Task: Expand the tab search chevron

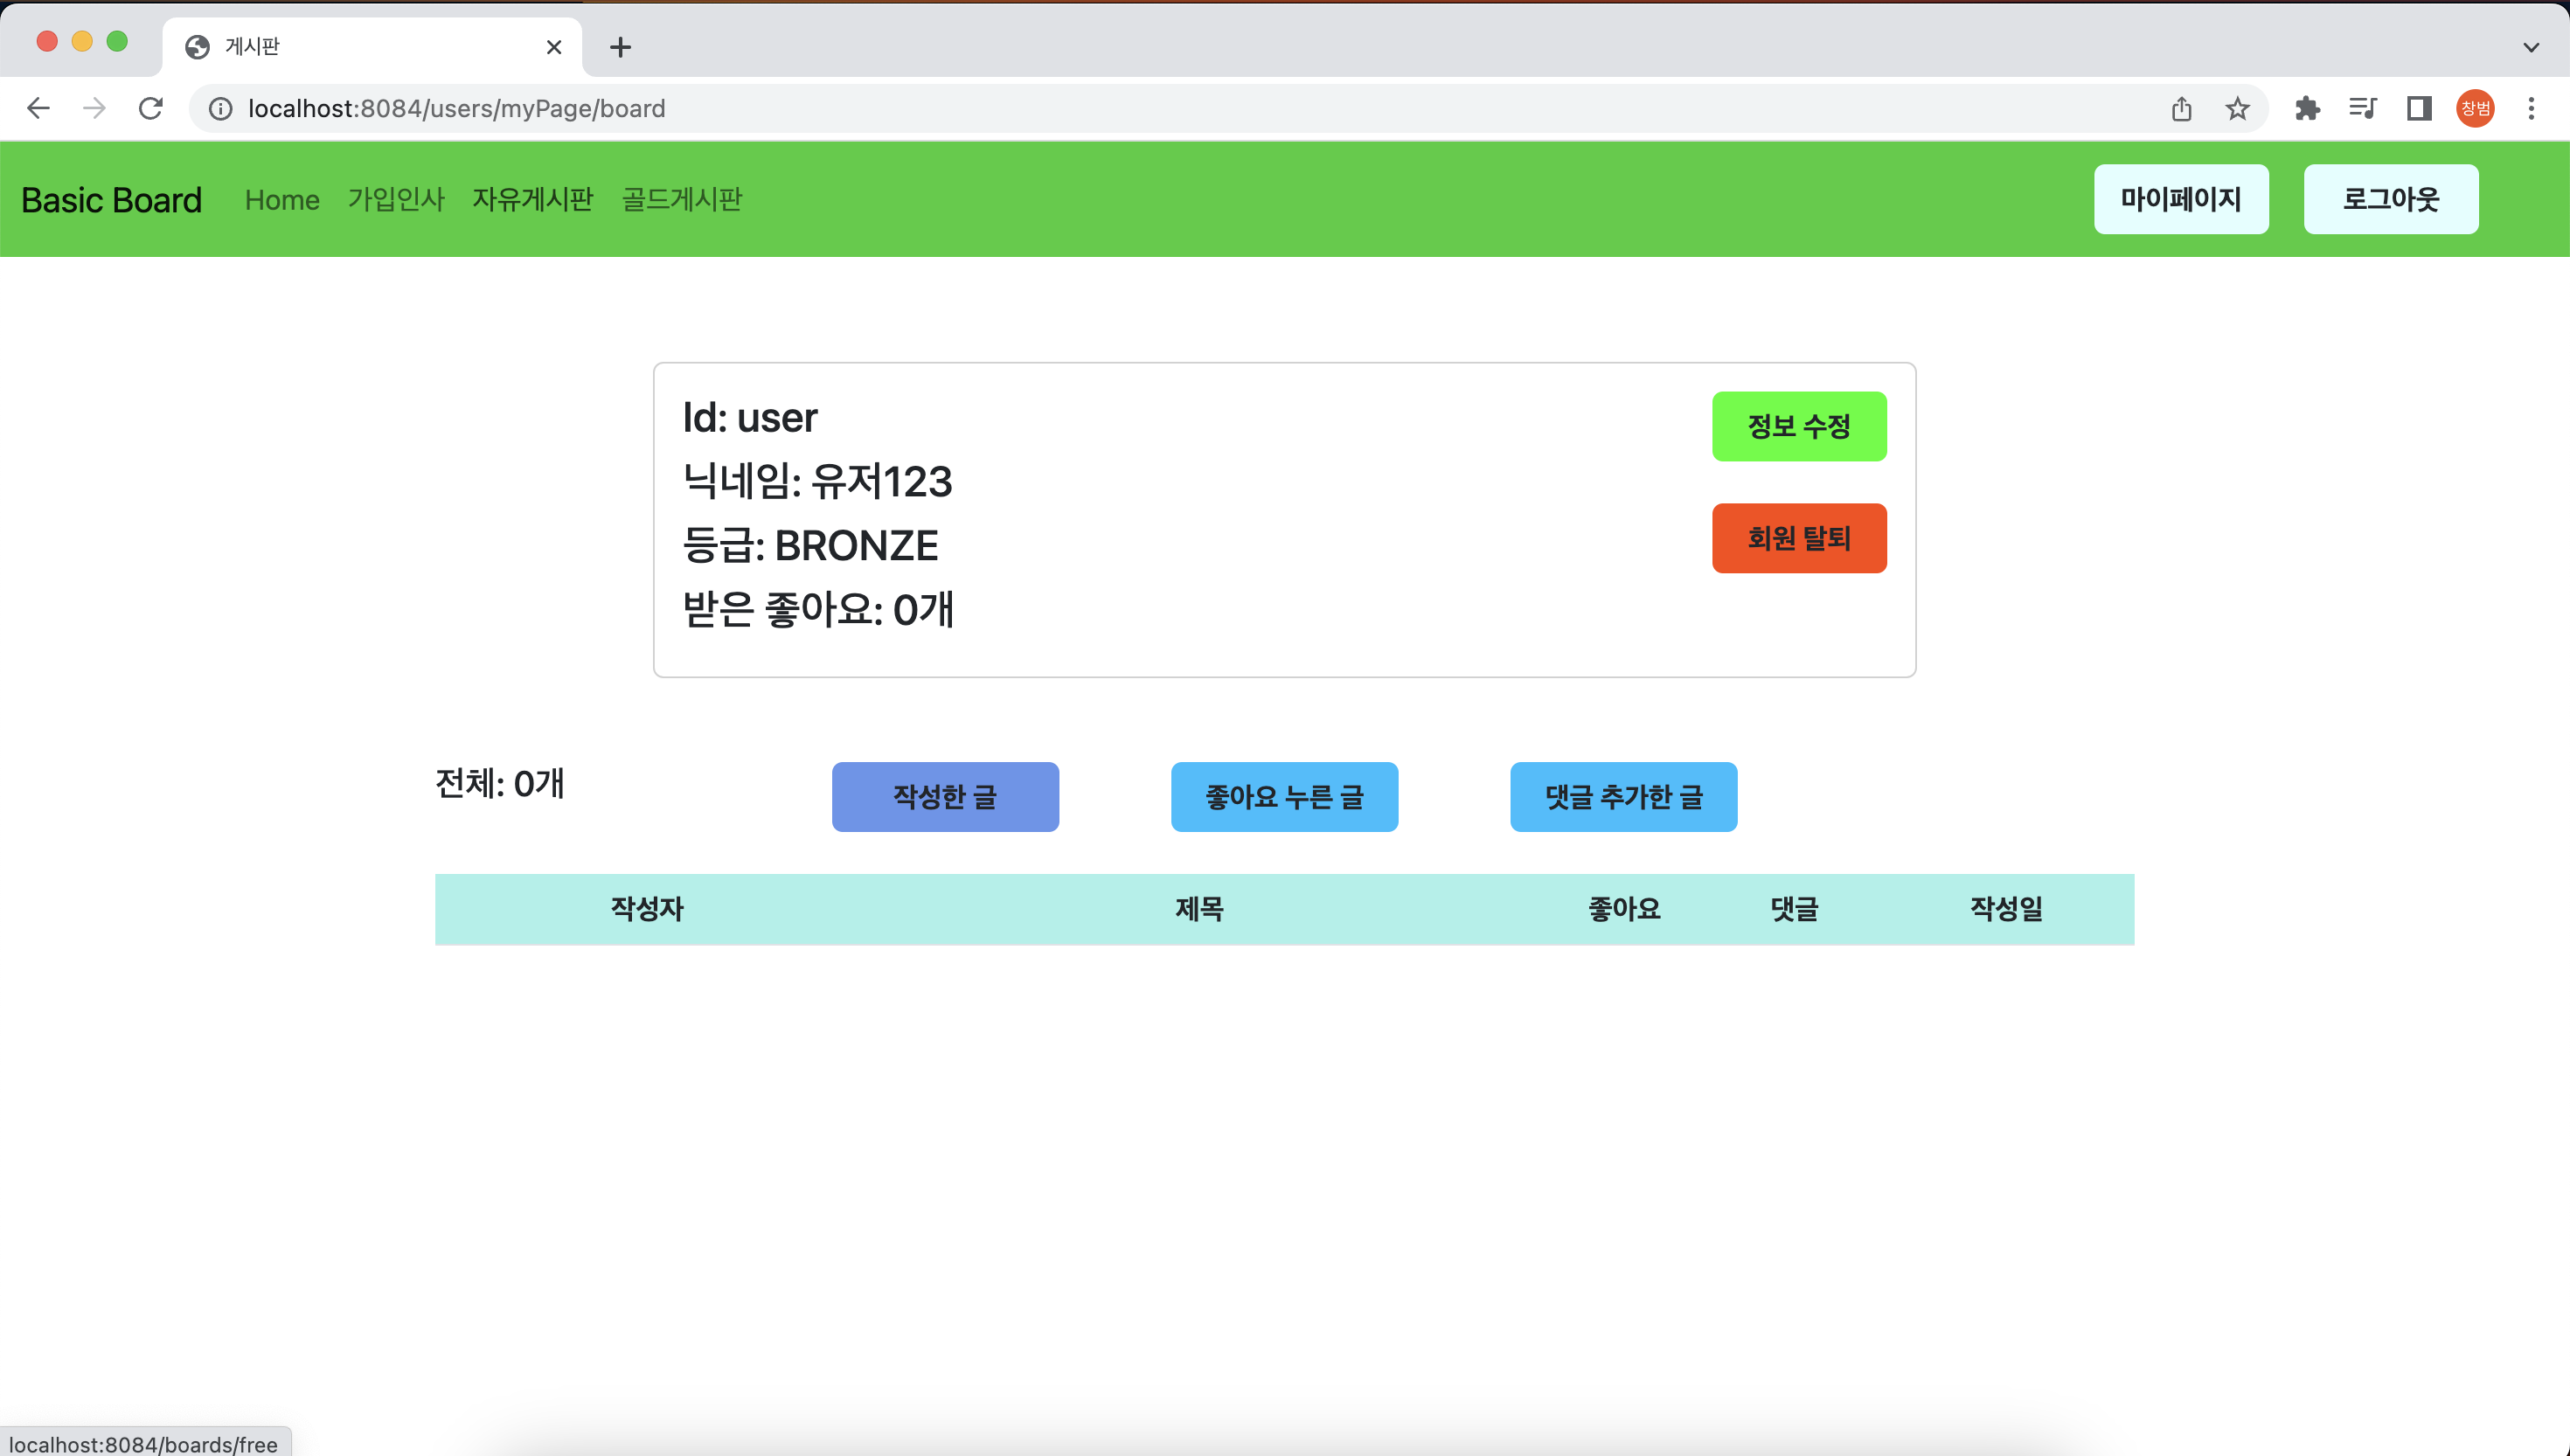Action: click(x=2531, y=47)
